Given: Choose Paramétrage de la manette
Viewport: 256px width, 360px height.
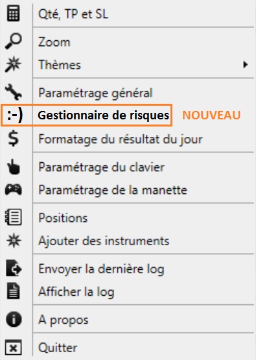Looking at the screenshot, I should coord(143,190).
